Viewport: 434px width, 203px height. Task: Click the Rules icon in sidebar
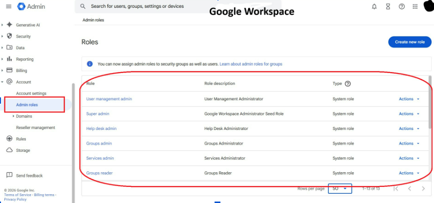[x=9, y=139]
